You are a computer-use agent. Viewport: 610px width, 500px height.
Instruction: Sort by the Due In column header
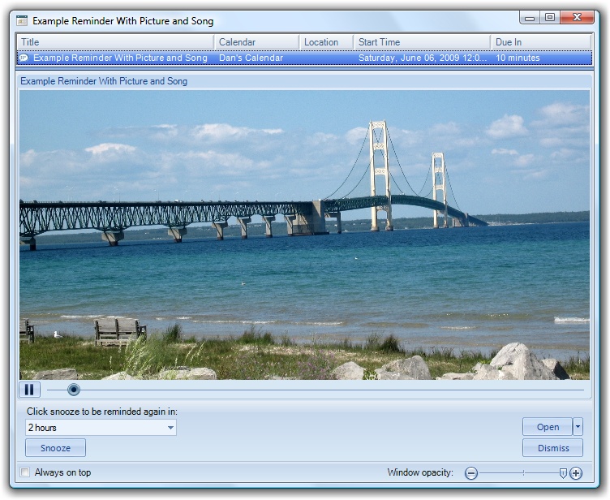pyautogui.click(x=541, y=42)
